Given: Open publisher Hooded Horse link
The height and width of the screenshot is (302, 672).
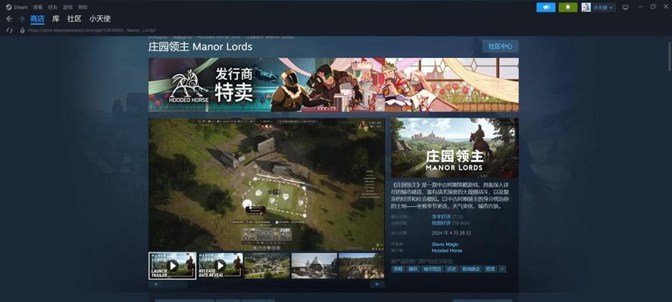Looking at the screenshot, I should coord(447,250).
